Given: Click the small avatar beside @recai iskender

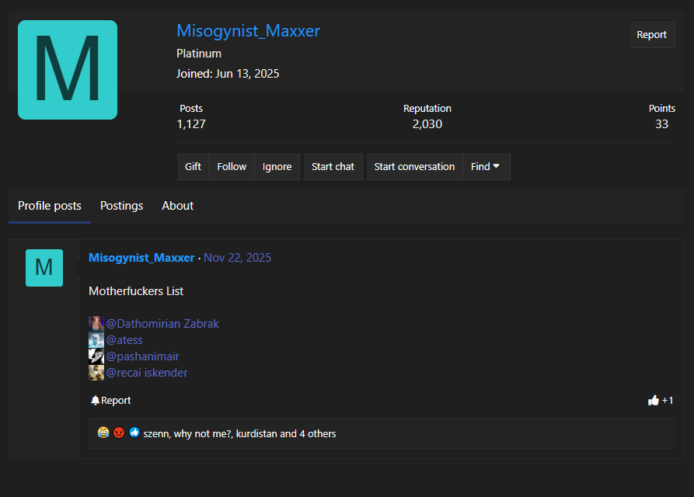Looking at the screenshot, I should click(96, 373).
